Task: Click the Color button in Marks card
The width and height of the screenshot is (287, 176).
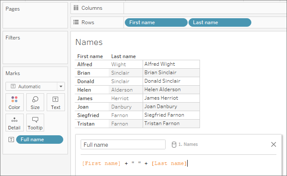Action: coord(14,102)
